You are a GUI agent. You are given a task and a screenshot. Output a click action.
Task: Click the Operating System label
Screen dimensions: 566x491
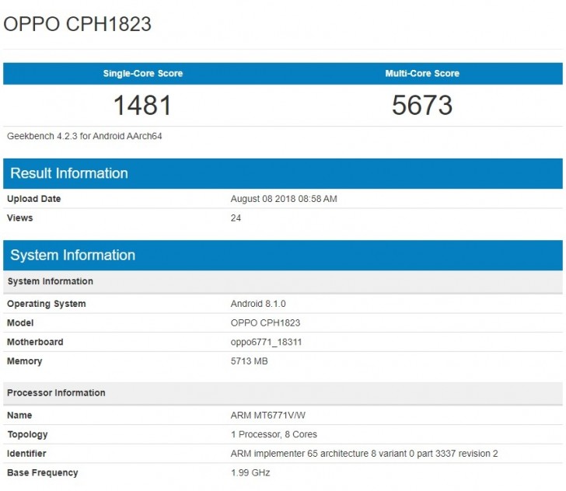pos(47,304)
